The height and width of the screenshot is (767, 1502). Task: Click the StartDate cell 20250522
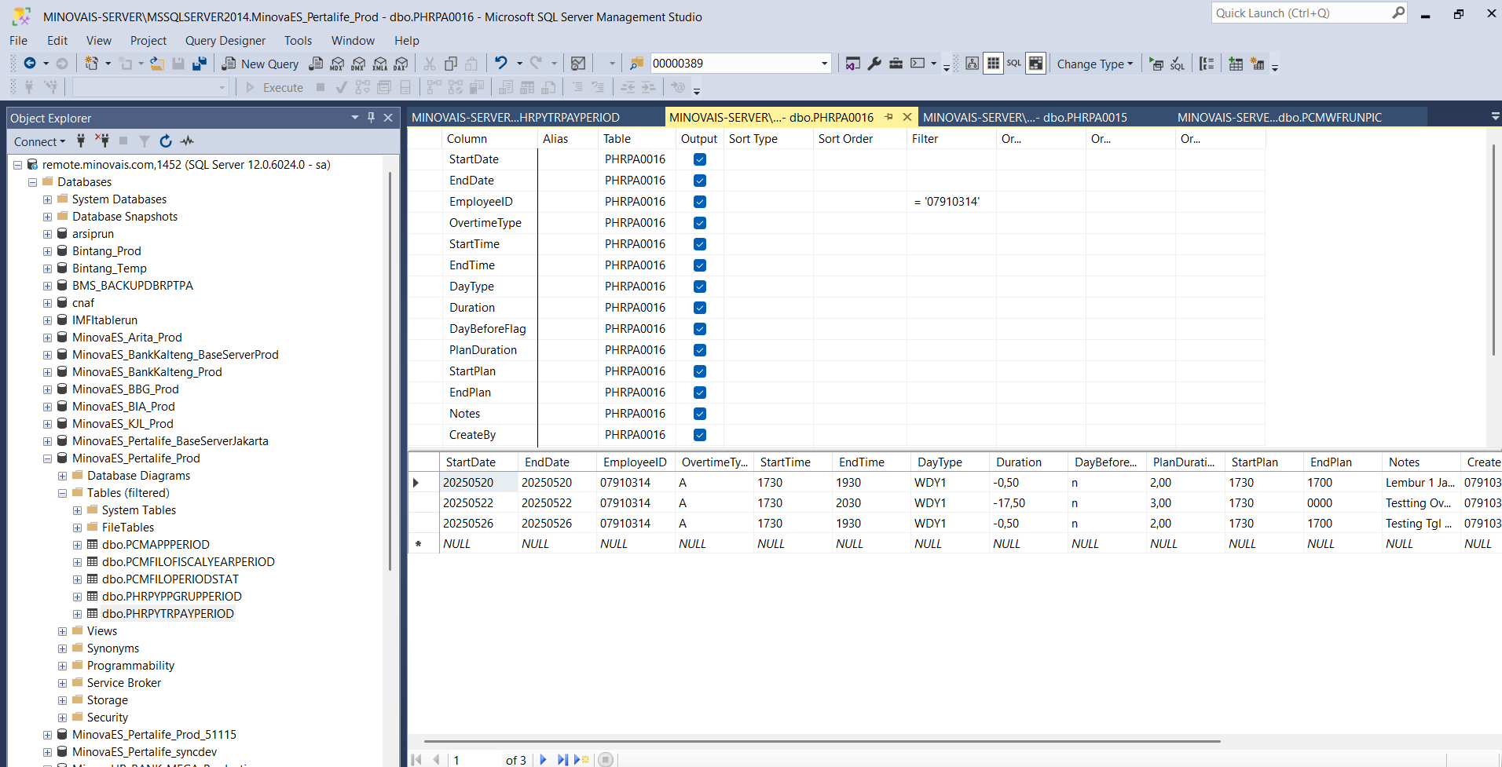coord(478,503)
